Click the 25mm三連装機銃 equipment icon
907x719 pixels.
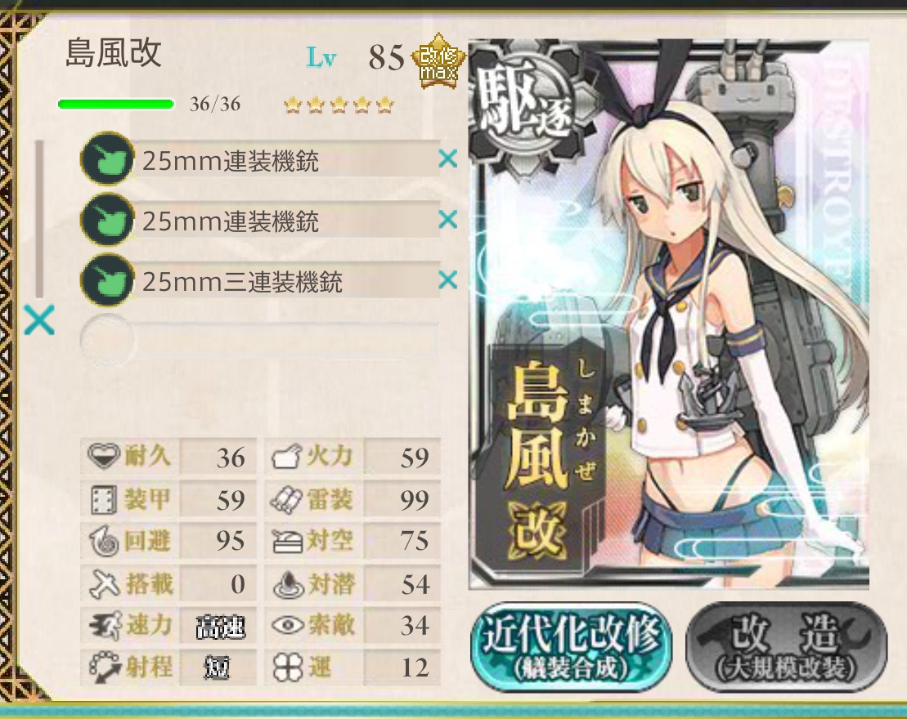coord(108,279)
